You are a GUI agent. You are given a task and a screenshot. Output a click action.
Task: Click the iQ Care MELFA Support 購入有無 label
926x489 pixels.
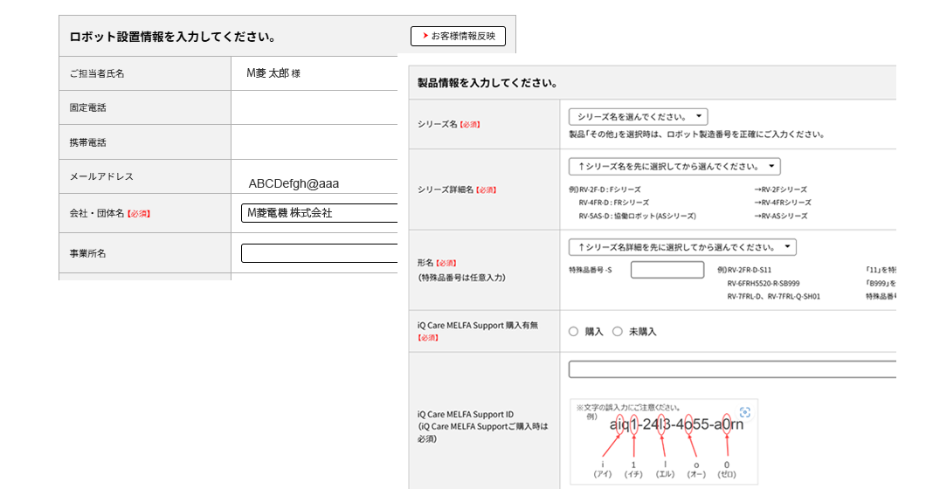tap(478, 325)
